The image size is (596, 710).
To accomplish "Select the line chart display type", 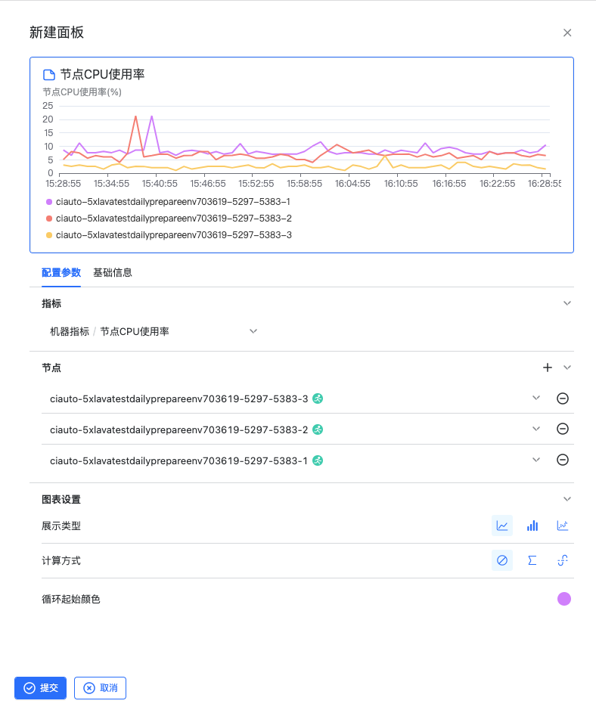I will [x=502, y=526].
